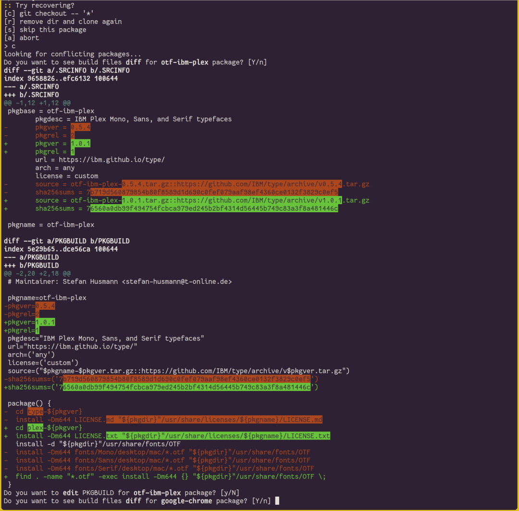Click the added '+pkgver=1.0.1' PKGBUILD line

pos(29,322)
